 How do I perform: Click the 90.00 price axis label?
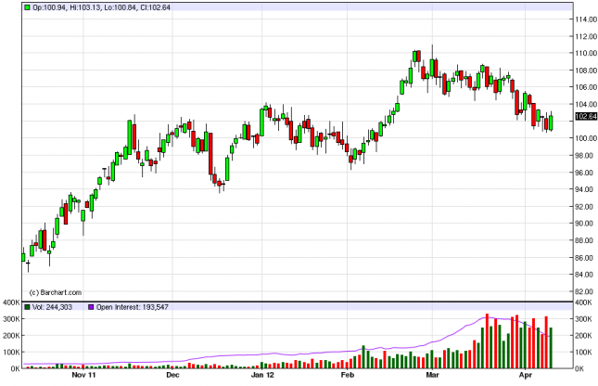[586, 224]
